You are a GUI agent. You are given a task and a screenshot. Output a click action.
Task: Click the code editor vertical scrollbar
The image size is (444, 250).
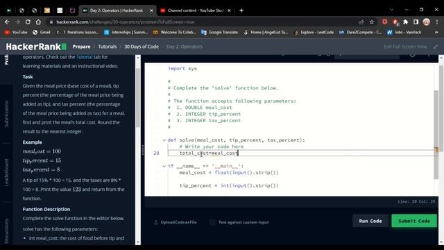pyautogui.click(x=436, y=135)
